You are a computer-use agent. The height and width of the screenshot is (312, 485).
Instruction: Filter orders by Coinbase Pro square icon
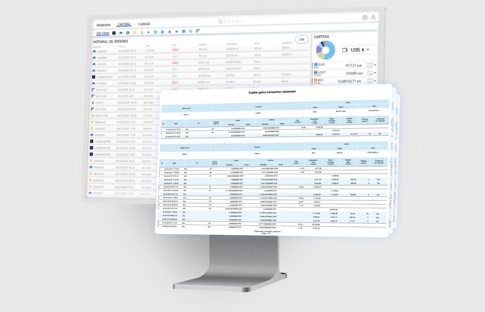[114, 33]
